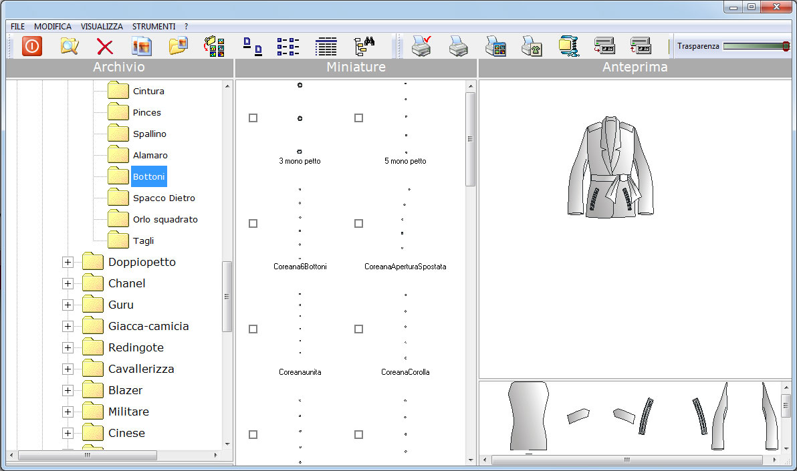Expand the Giacca-camicia tree node
The image size is (797, 471).
point(68,326)
